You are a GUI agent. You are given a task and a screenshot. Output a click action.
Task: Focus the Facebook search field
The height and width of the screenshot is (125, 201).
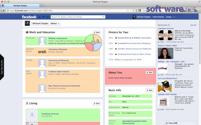coord(76,17)
